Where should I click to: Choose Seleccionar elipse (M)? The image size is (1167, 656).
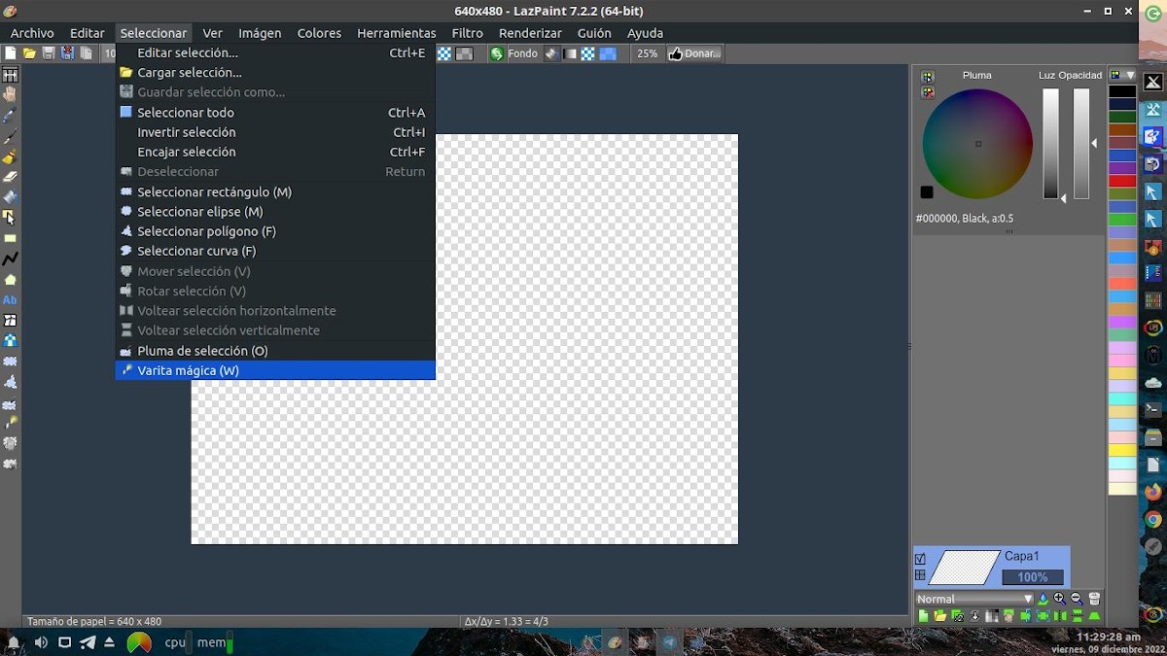[275, 212]
